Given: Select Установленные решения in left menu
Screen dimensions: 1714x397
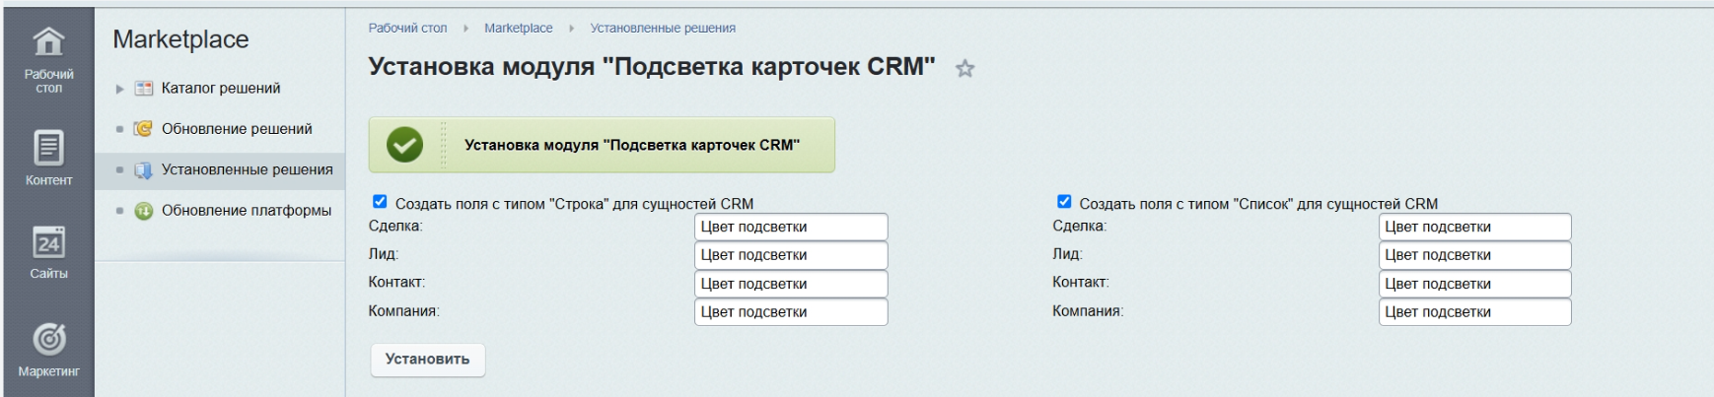Looking at the screenshot, I should click(x=247, y=169).
